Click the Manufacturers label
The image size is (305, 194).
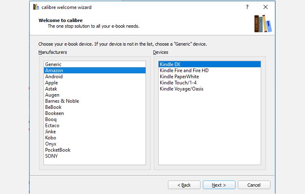(x=52, y=52)
